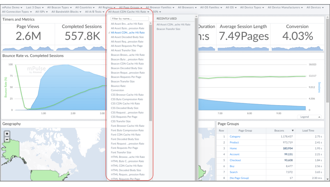Choose recently used All Asset CDN...ache Hit Rate
This screenshot has width=330, height=187.
(173, 24)
